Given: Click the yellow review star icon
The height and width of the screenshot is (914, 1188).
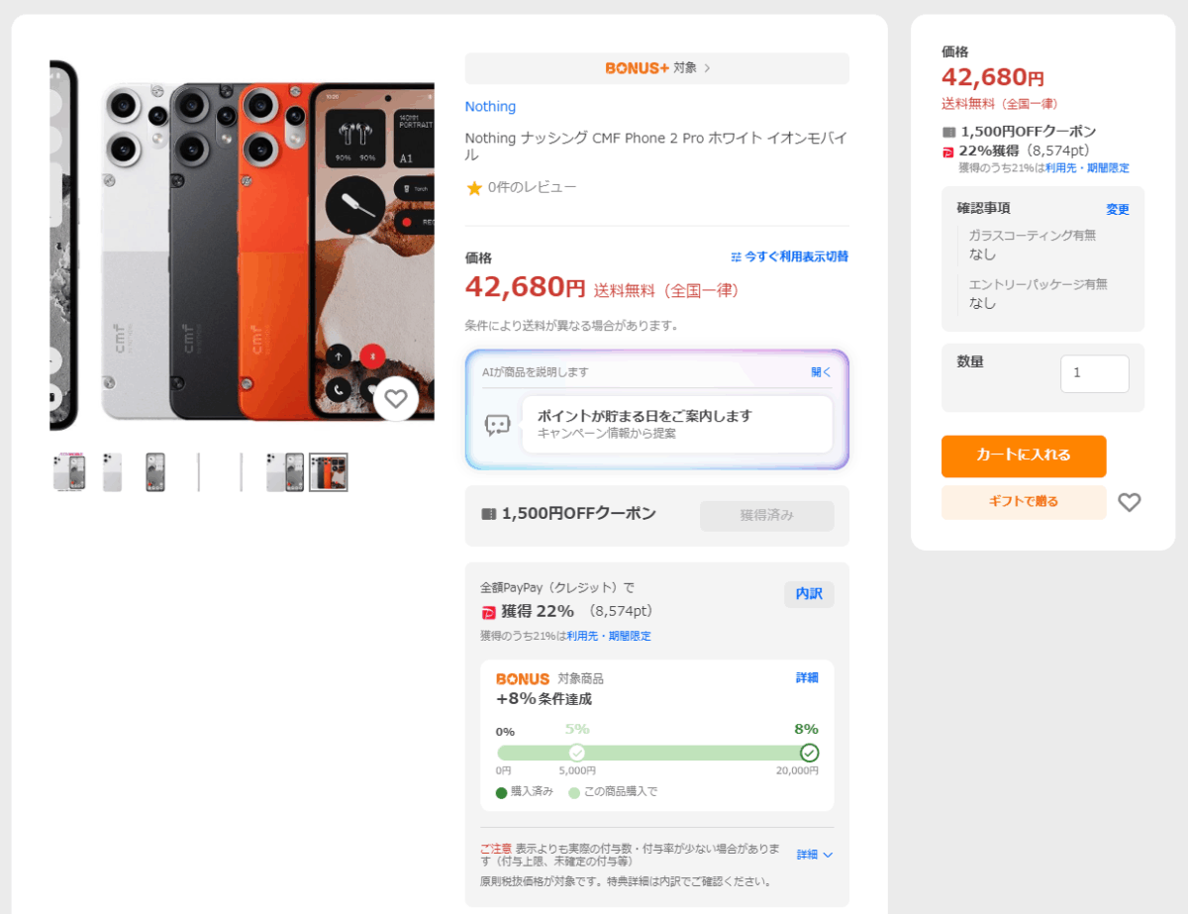Looking at the screenshot, I should (x=474, y=187).
